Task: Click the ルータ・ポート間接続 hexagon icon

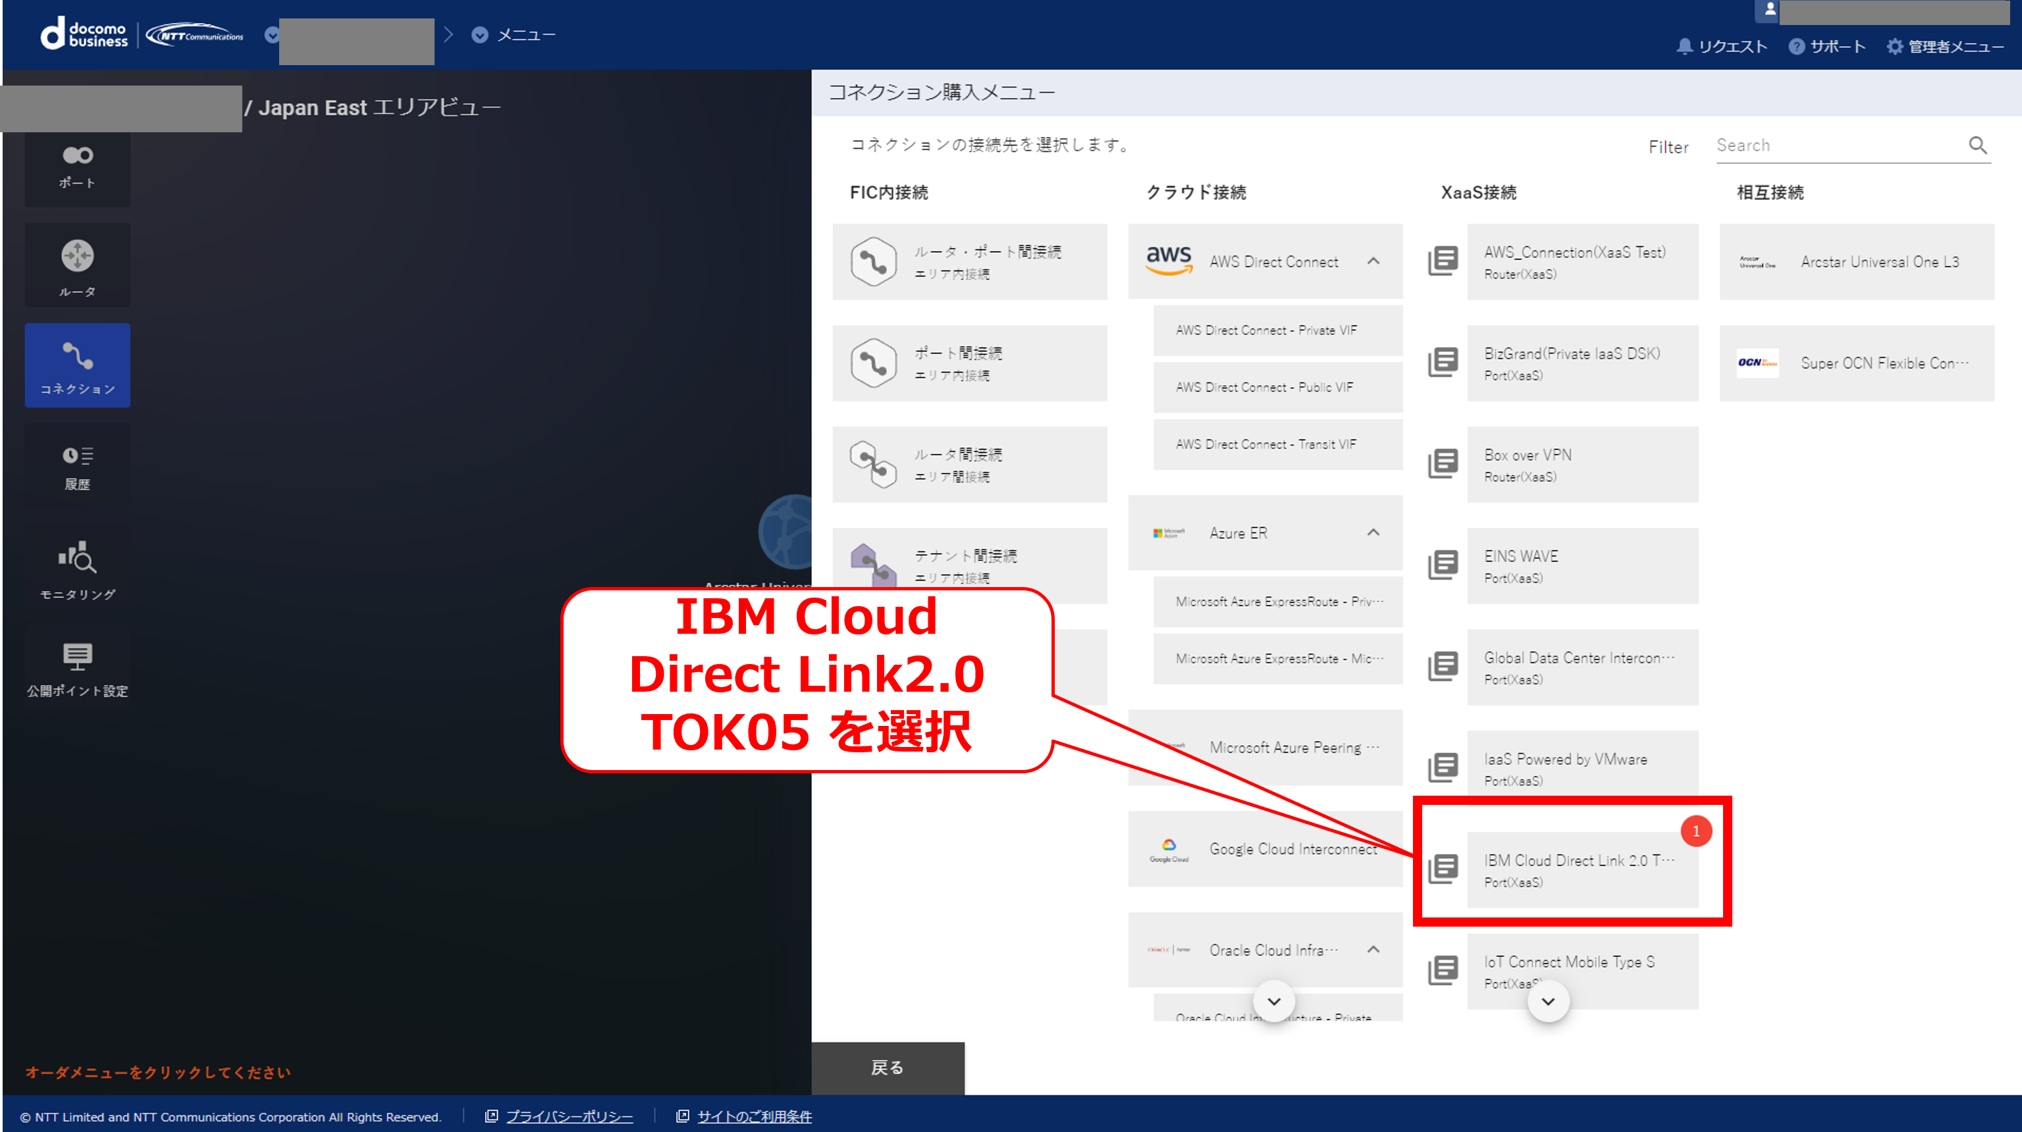Action: tap(873, 261)
